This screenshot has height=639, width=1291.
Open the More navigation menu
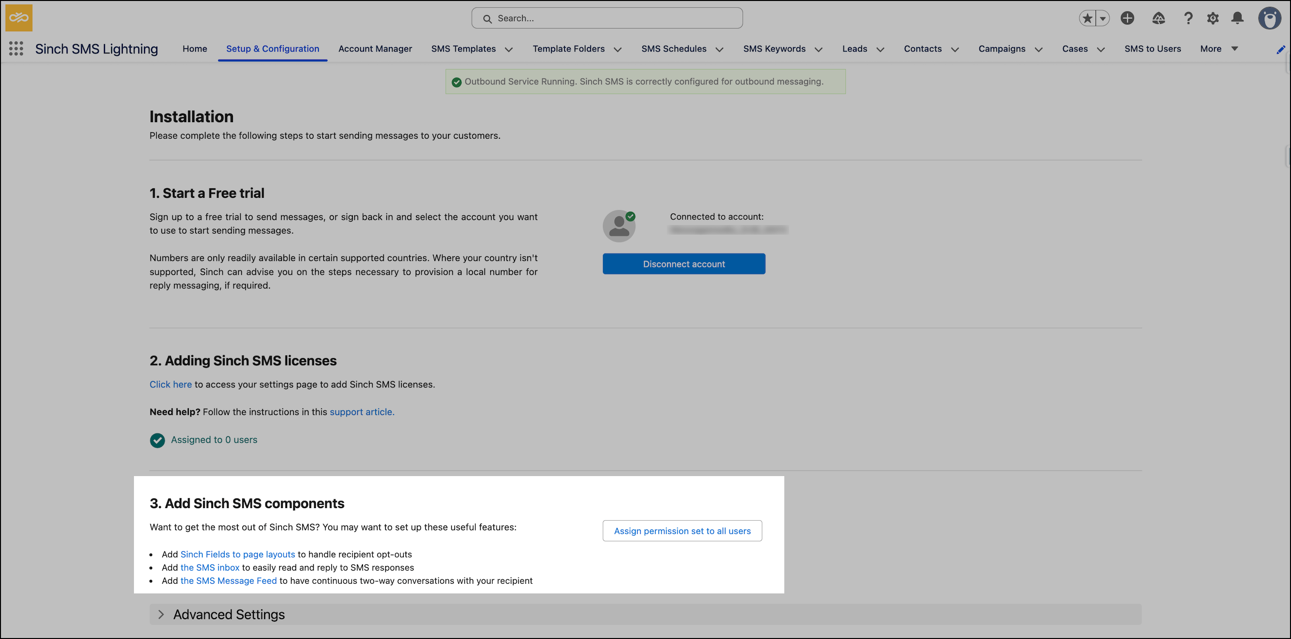point(1219,48)
